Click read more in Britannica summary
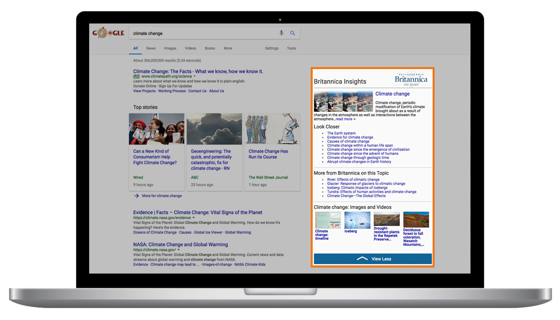This screenshot has height=320, width=560. [345, 119]
